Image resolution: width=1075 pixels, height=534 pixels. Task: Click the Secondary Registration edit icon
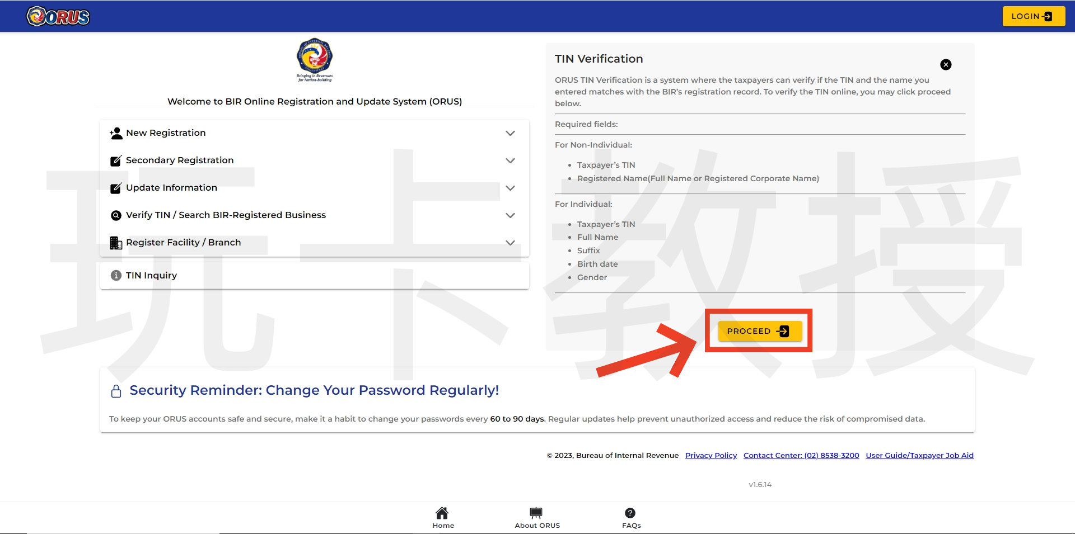[116, 160]
